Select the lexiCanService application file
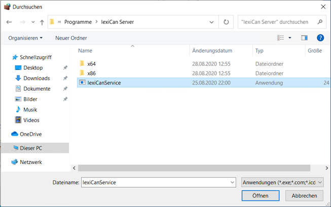The width and height of the screenshot is (331, 207). 104,82
